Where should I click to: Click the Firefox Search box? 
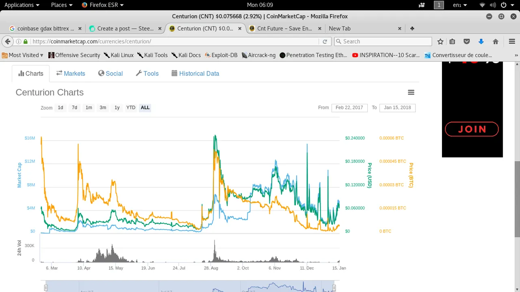coord(383,41)
